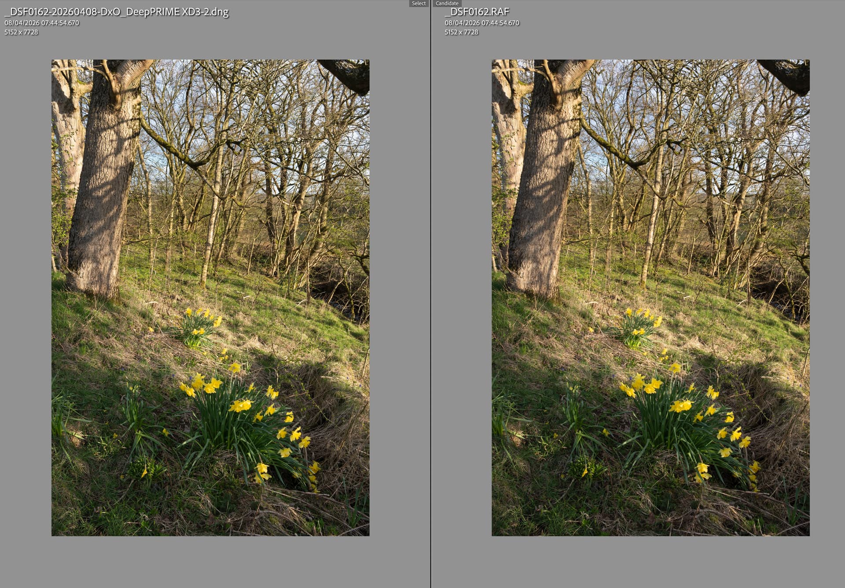Screen dimensions: 845x588
Task: Click the gray background below the Candidate photo
Action: click(650, 562)
